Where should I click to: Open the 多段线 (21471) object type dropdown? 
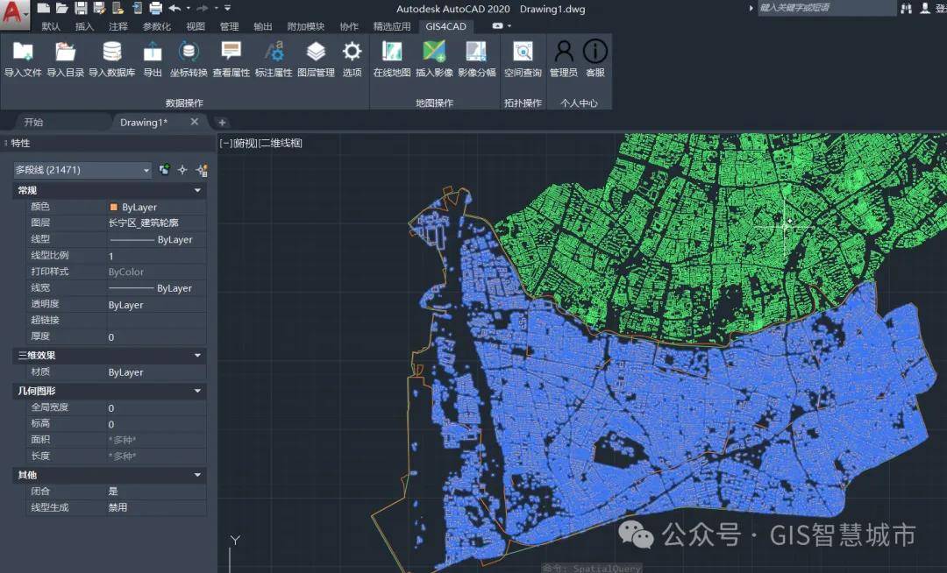coord(82,170)
